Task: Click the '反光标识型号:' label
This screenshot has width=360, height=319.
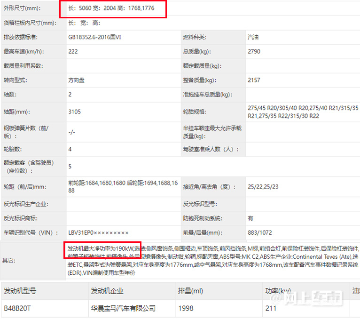Action: click(200, 204)
